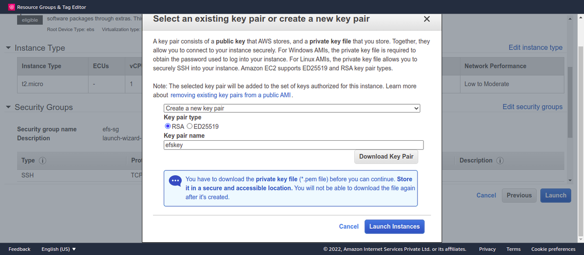Cancel the key pair dialog
Screen dimensions: 584x255
[349, 227]
